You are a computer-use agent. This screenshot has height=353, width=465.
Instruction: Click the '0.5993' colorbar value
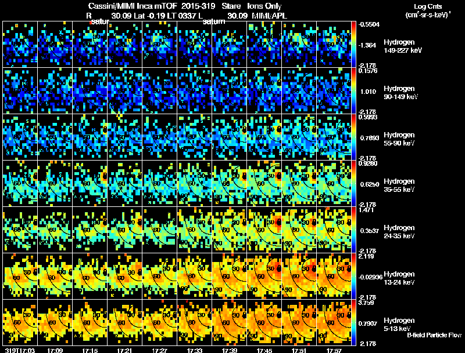pos(368,117)
